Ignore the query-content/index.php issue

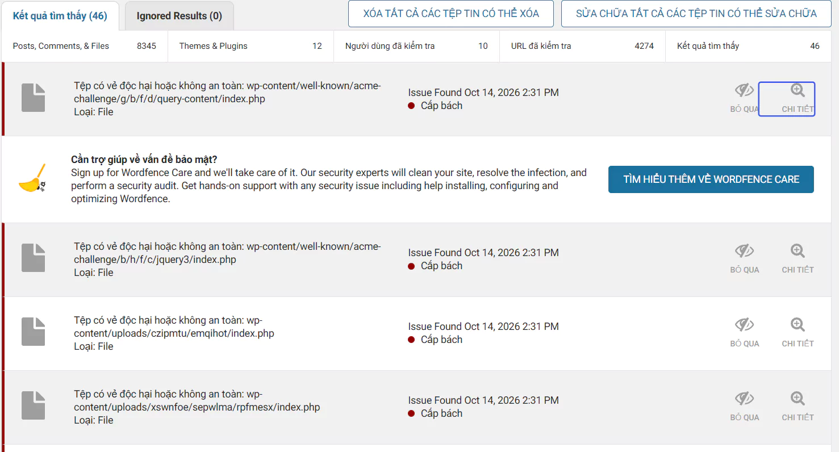[x=744, y=99]
